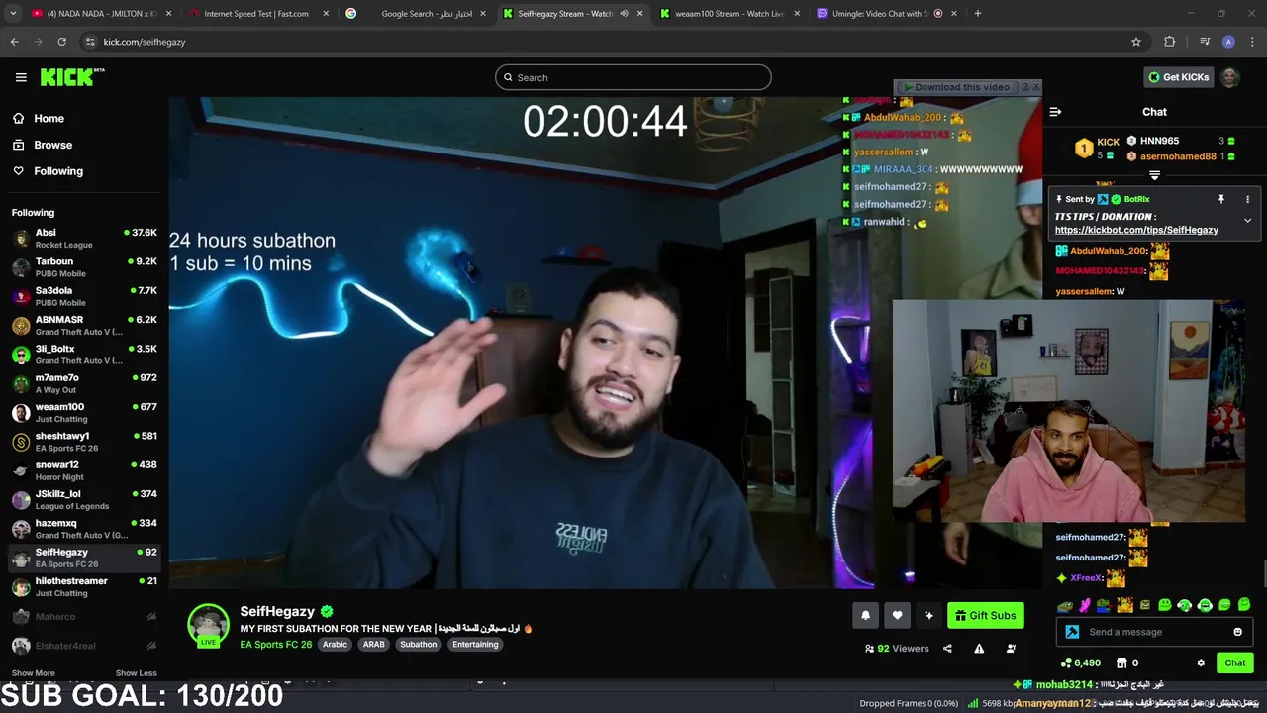
Task: Select the Entertaining tag
Action: pos(475,644)
